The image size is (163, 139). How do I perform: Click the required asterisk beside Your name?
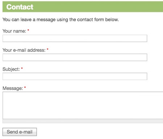point(28,30)
